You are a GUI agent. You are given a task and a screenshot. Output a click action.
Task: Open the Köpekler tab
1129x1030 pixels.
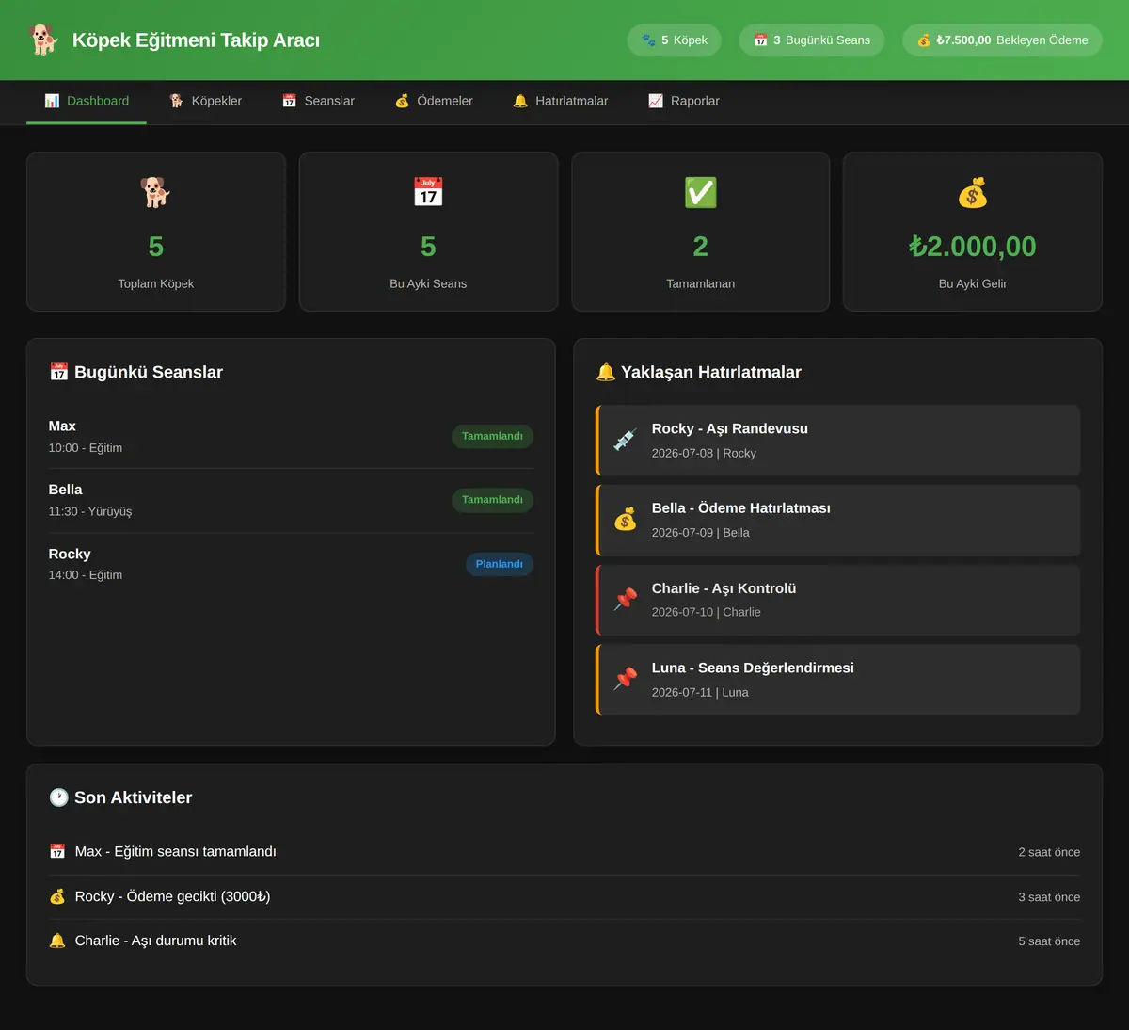205,101
